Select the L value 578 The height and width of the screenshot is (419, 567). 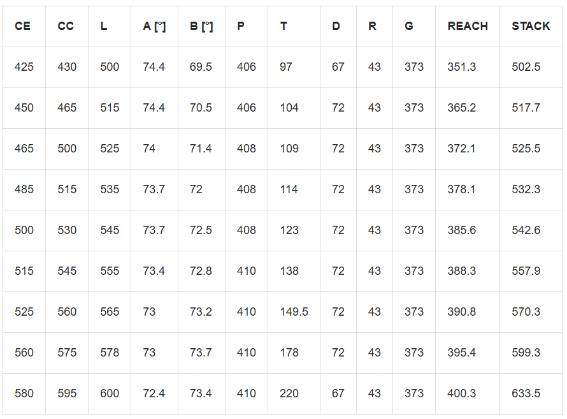tap(110, 353)
